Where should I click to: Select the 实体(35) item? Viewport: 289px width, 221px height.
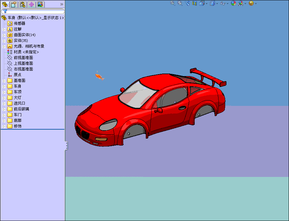(x=21, y=41)
